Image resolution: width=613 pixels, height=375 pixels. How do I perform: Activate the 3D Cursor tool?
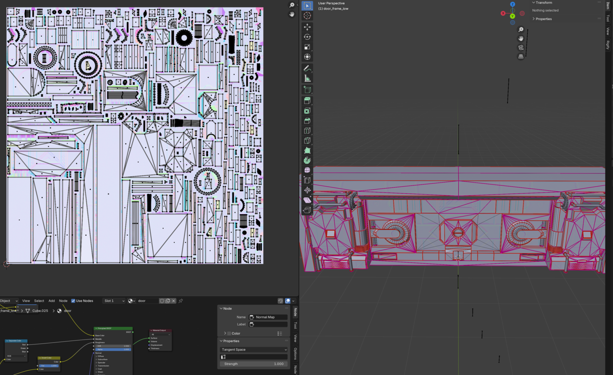tap(307, 15)
